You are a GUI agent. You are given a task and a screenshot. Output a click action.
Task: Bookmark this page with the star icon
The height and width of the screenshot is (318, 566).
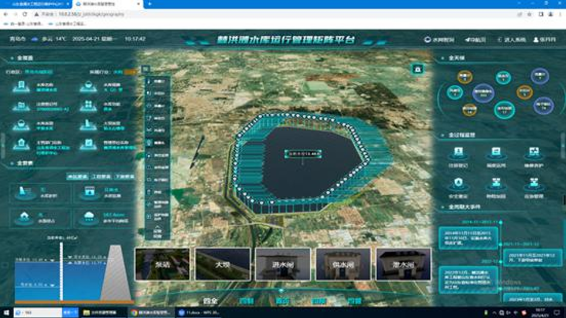coord(530,14)
